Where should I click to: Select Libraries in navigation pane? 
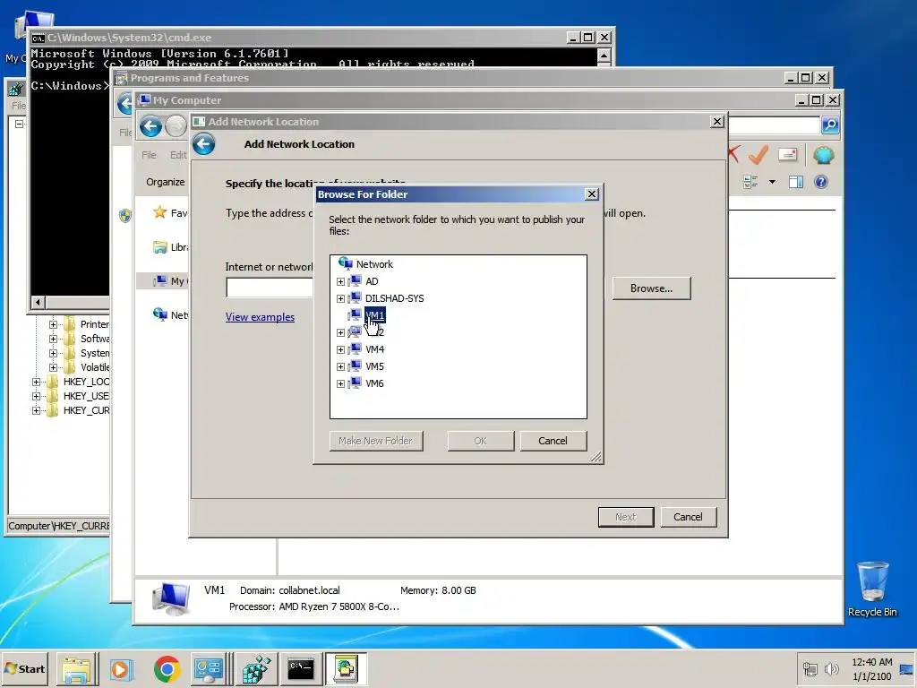pos(170,247)
